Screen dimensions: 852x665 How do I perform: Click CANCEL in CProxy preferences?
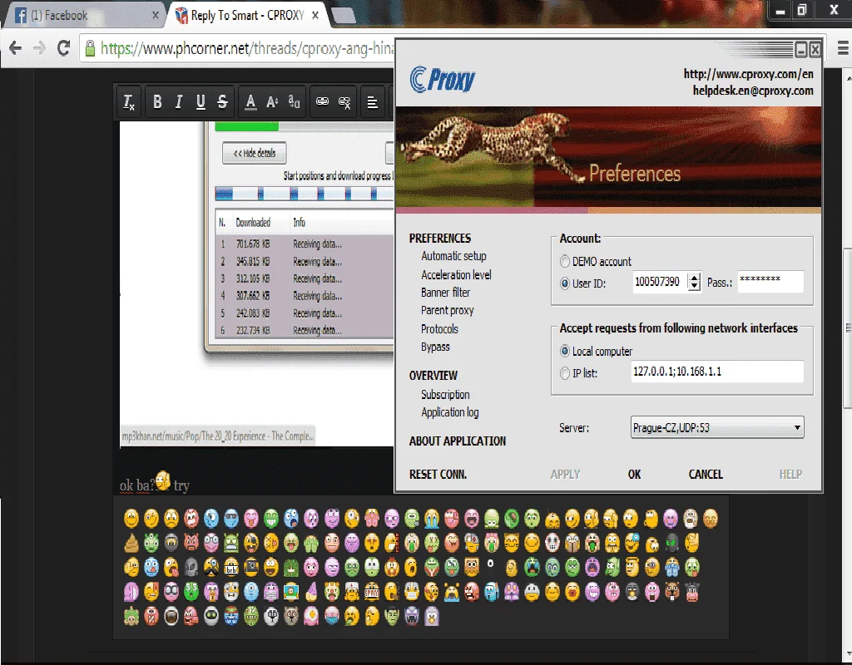coord(706,475)
